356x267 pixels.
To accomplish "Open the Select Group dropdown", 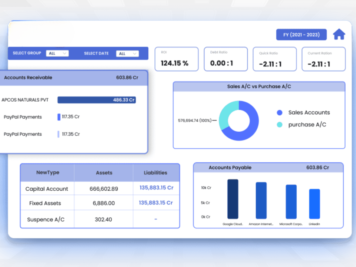I will (x=57, y=53).
